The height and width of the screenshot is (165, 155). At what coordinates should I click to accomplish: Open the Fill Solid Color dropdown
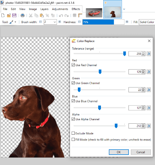click(147, 22)
